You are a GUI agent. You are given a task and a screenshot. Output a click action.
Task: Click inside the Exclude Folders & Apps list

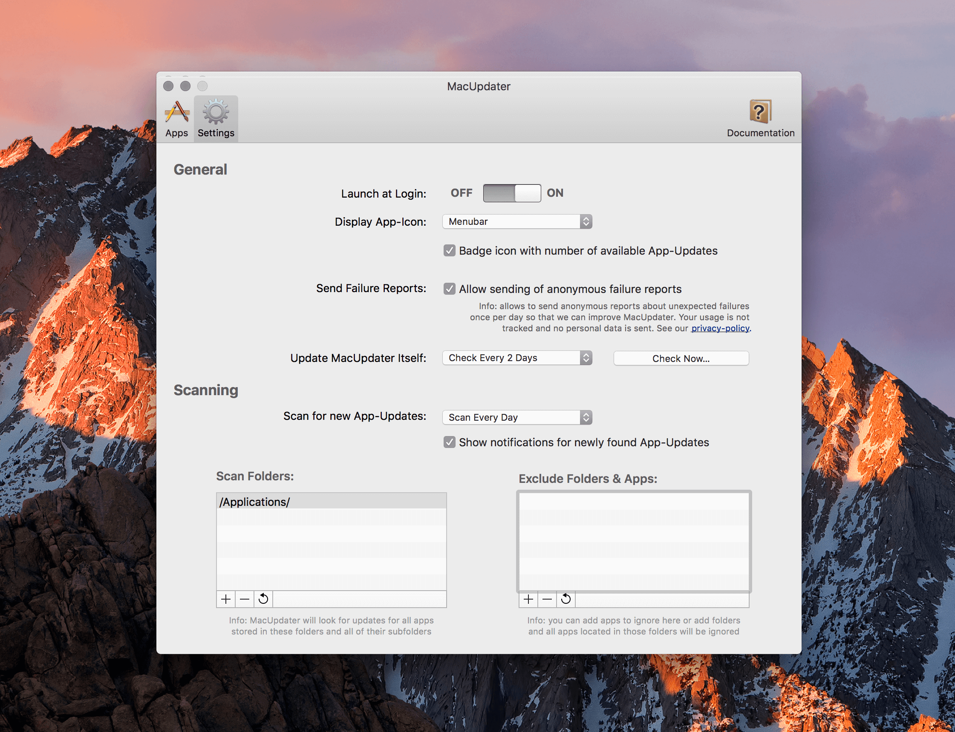pos(634,541)
